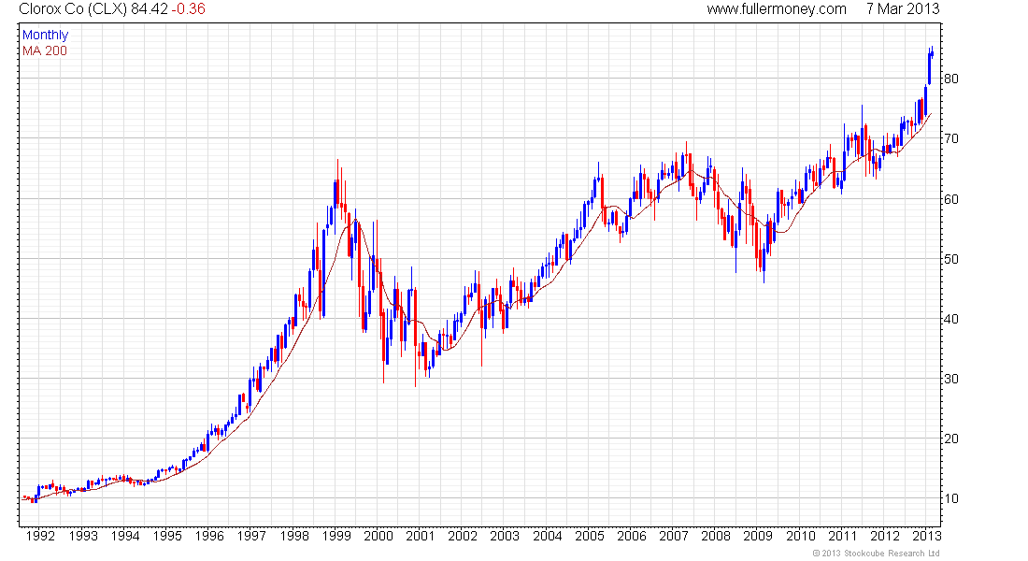
Task: Click the date 7 Mar 2013
Action: pos(903,9)
